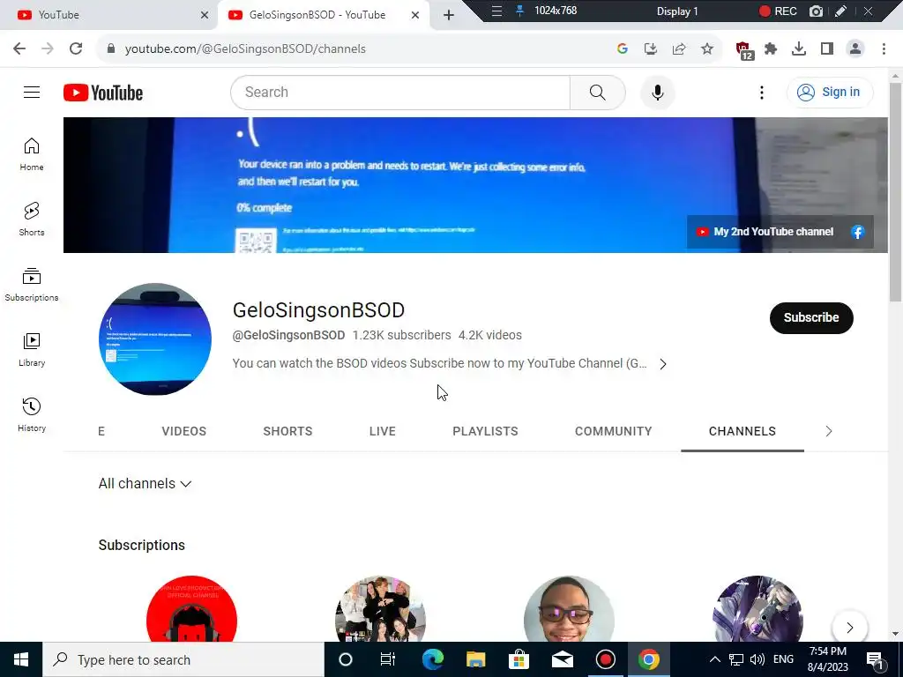Open the YouTube guide hamburger menu
The image size is (903, 677).
[32, 92]
